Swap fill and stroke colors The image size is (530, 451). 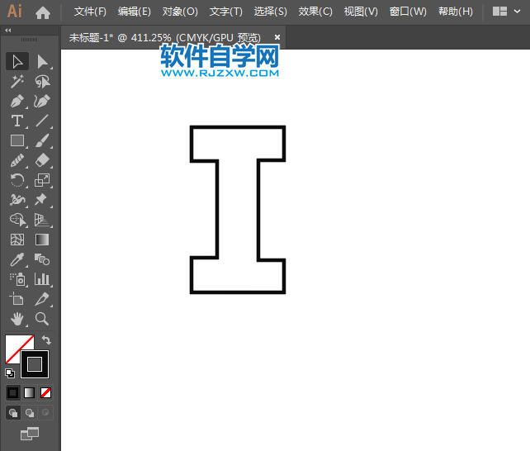(46, 339)
